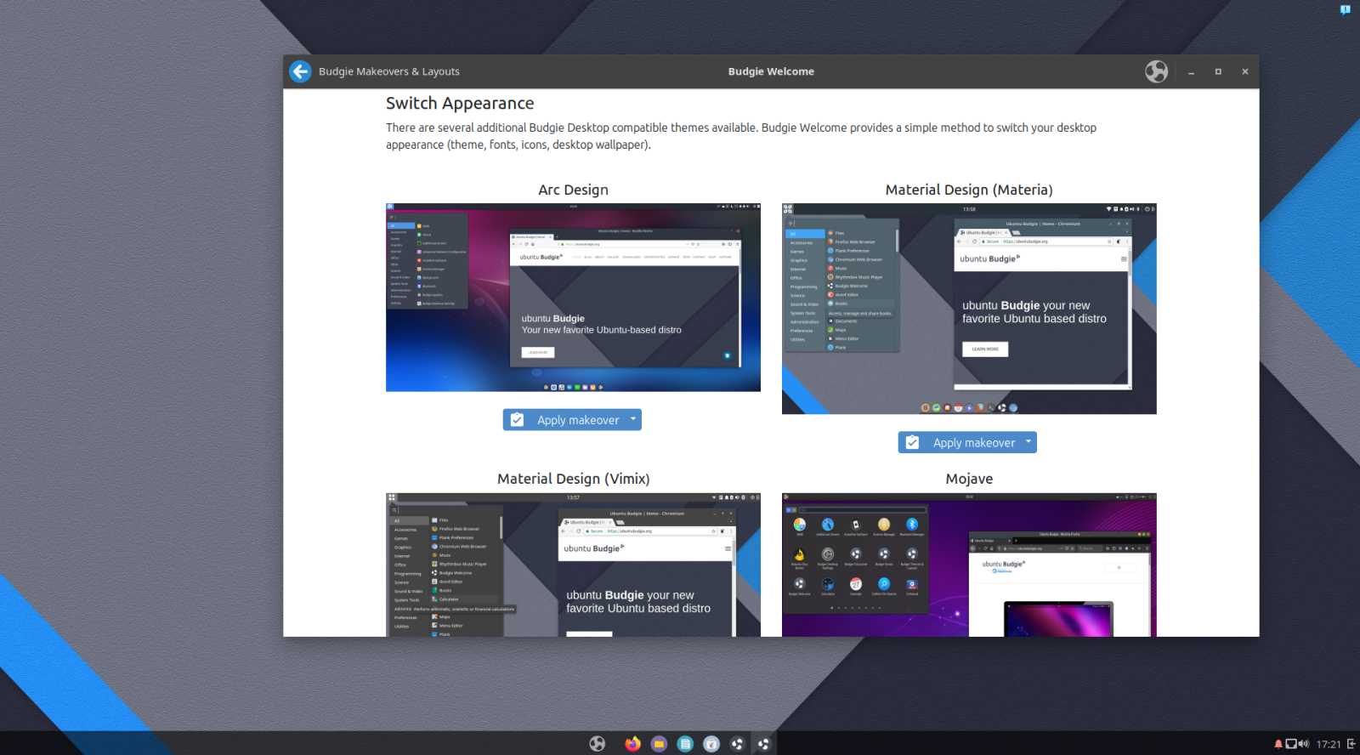
Task: Click the 'Material Design (Materia)' title
Action: pyautogui.click(x=969, y=190)
